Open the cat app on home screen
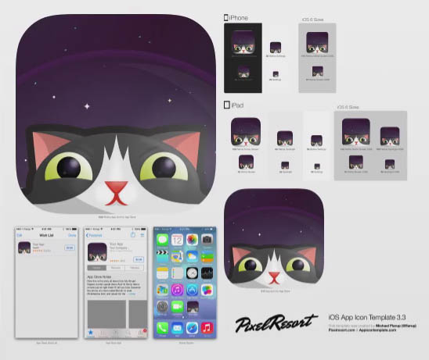The width and height of the screenshot is (429, 360). (193, 307)
